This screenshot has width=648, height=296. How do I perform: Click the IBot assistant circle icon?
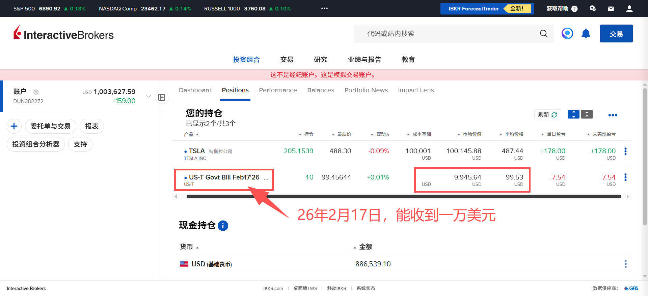point(567,34)
